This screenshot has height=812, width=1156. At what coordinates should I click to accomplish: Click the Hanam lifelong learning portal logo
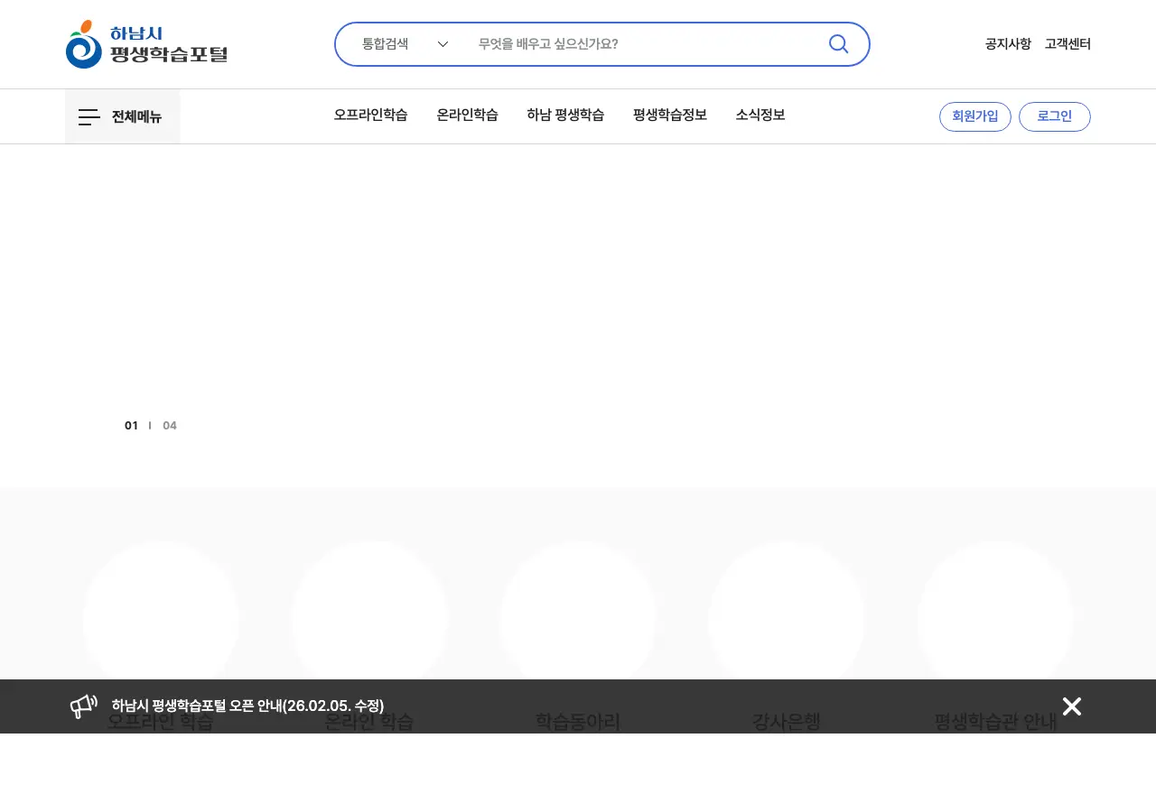[x=146, y=44]
